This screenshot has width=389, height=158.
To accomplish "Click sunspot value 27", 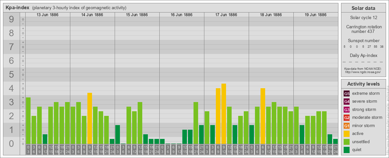I will point(369,46).
